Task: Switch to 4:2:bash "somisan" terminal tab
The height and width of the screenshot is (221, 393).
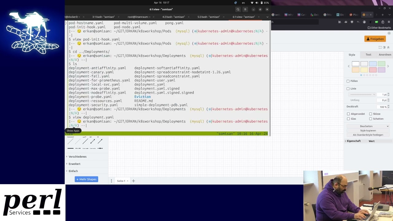Action: point(173,17)
